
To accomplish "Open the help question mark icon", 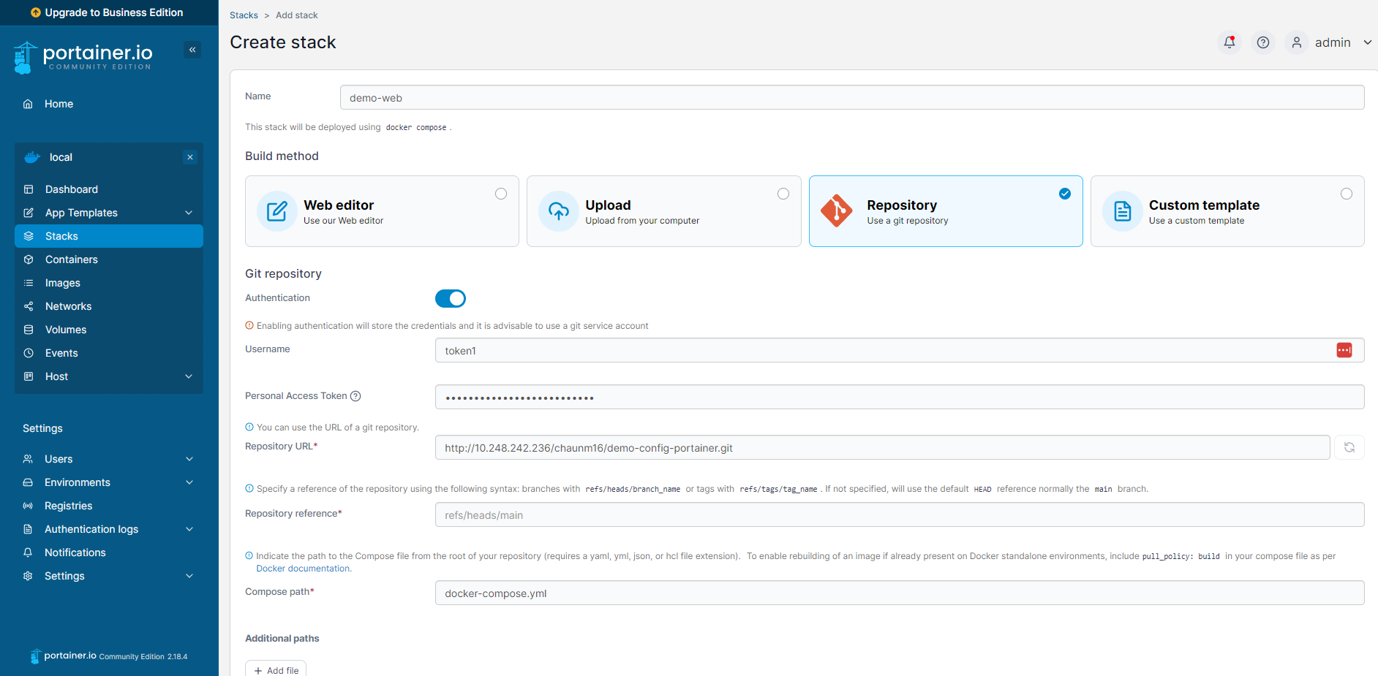I will (x=1263, y=42).
